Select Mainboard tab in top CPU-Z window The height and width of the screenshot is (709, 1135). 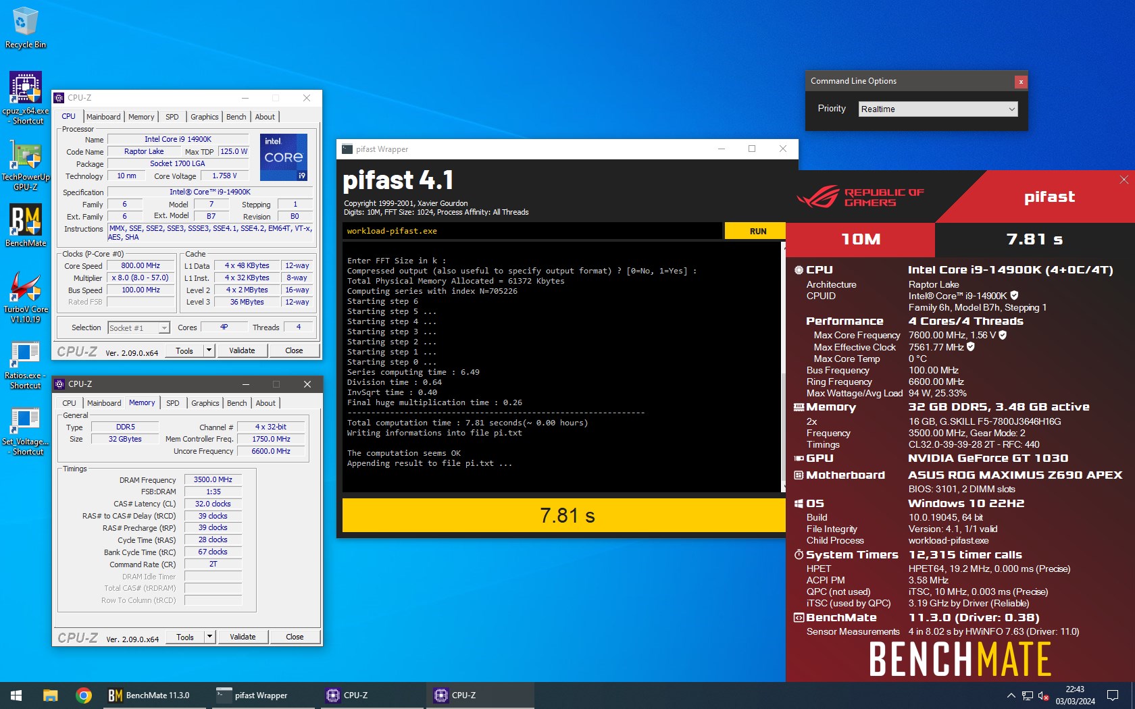coord(103,117)
